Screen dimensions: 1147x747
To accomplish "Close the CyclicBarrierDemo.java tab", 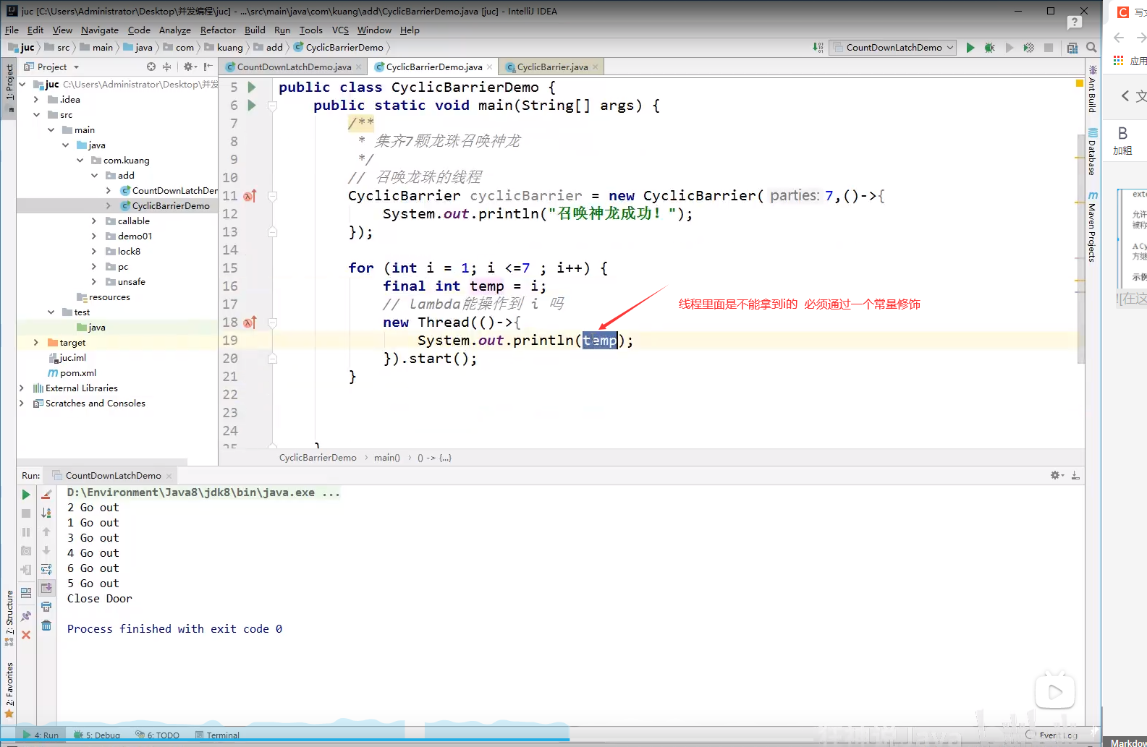I will tap(490, 67).
